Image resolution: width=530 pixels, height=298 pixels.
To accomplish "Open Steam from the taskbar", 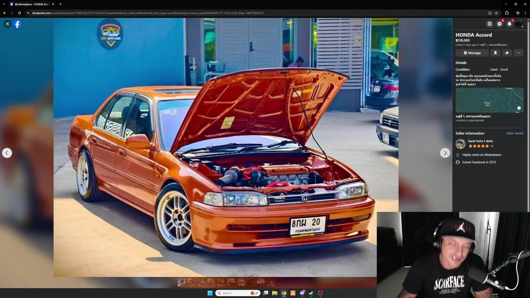I will [x=311, y=293].
